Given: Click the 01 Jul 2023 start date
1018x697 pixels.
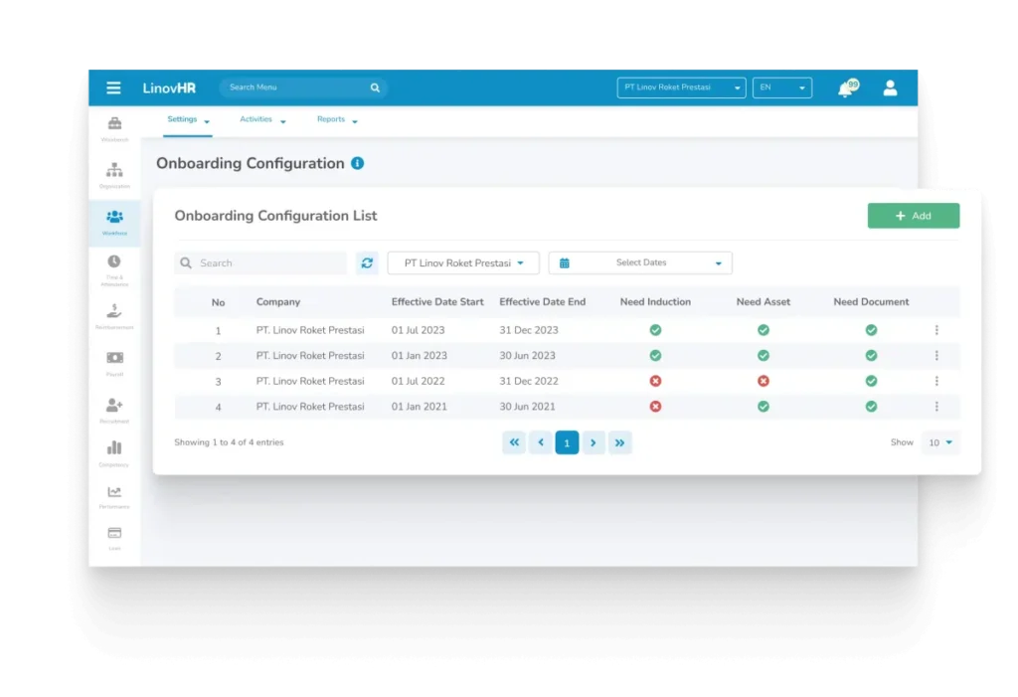Looking at the screenshot, I should point(418,330).
